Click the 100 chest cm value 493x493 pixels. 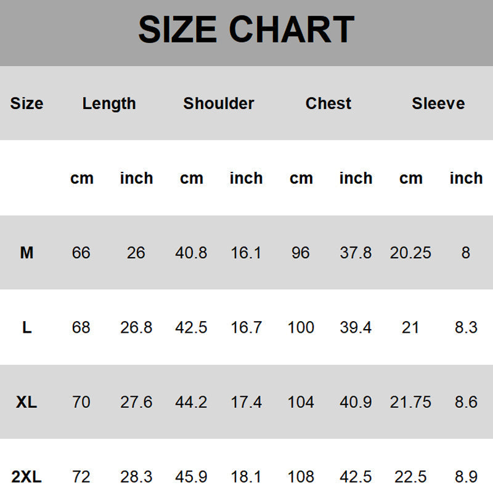pyautogui.click(x=301, y=327)
